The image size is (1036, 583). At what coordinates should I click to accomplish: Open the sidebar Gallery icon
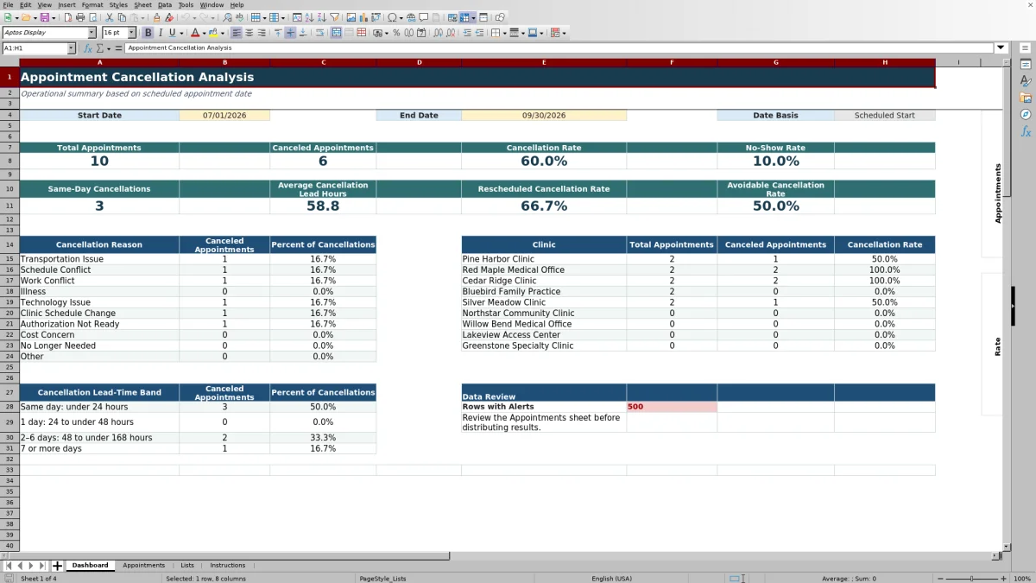1026,98
